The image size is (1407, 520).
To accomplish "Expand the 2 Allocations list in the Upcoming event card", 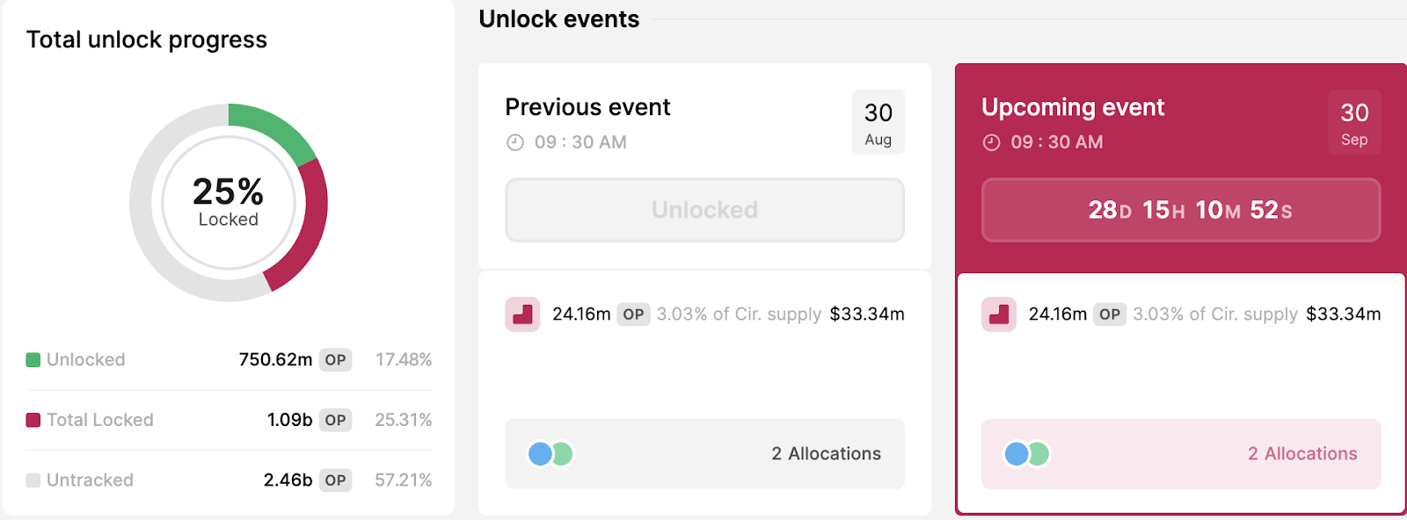I will tap(1301, 453).
